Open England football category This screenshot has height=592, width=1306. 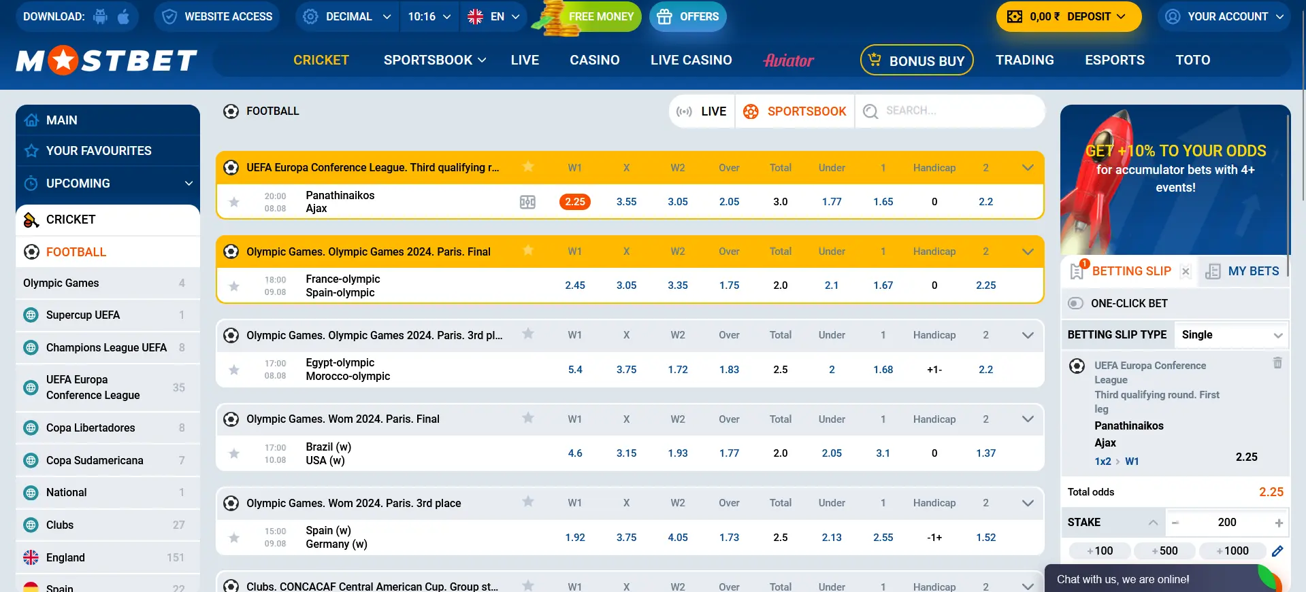point(108,558)
